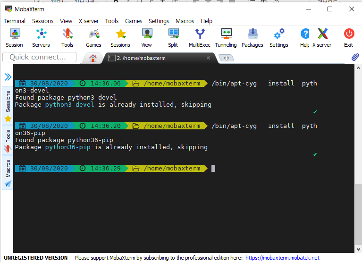Viewport: 362px width, 262px height.
Task: Click the terminal scrollbar up arrow
Action: pyautogui.click(x=358, y=68)
